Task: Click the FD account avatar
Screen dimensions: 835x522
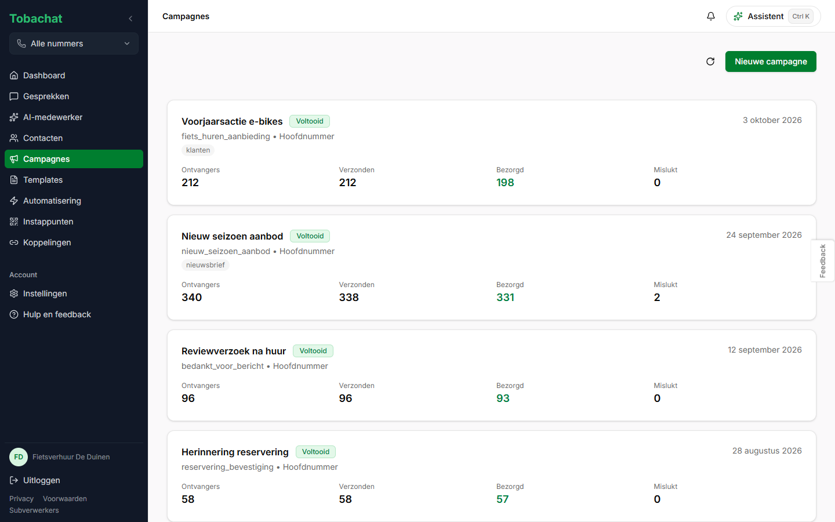Action: click(19, 457)
